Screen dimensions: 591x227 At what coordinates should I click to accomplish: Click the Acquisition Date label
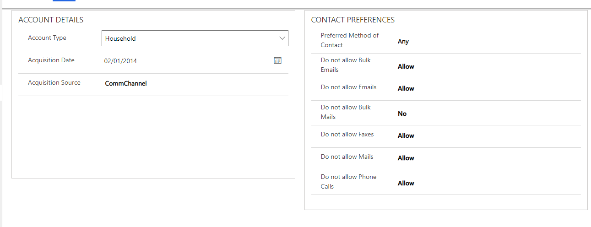(51, 60)
